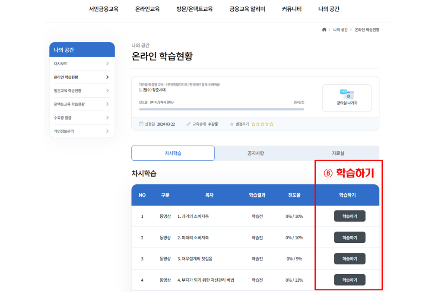This screenshot has width=432, height=292.
Task: Click 0% / 13% progress cell
Action: point(294,280)
